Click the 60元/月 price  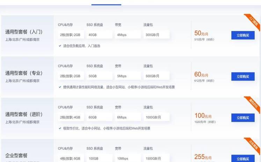point(201,74)
